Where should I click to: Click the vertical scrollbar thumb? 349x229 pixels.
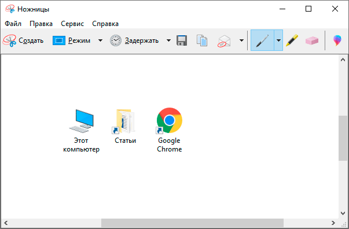pos(343,138)
